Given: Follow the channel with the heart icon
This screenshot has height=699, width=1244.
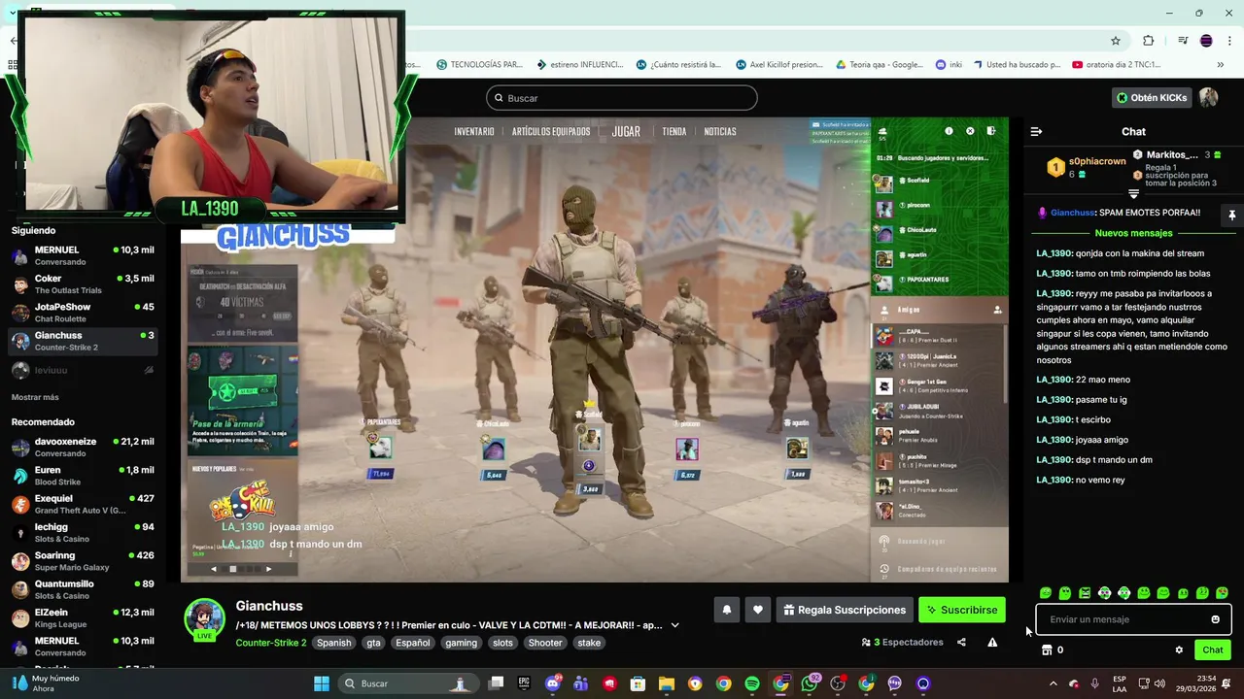Looking at the screenshot, I should tap(758, 610).
